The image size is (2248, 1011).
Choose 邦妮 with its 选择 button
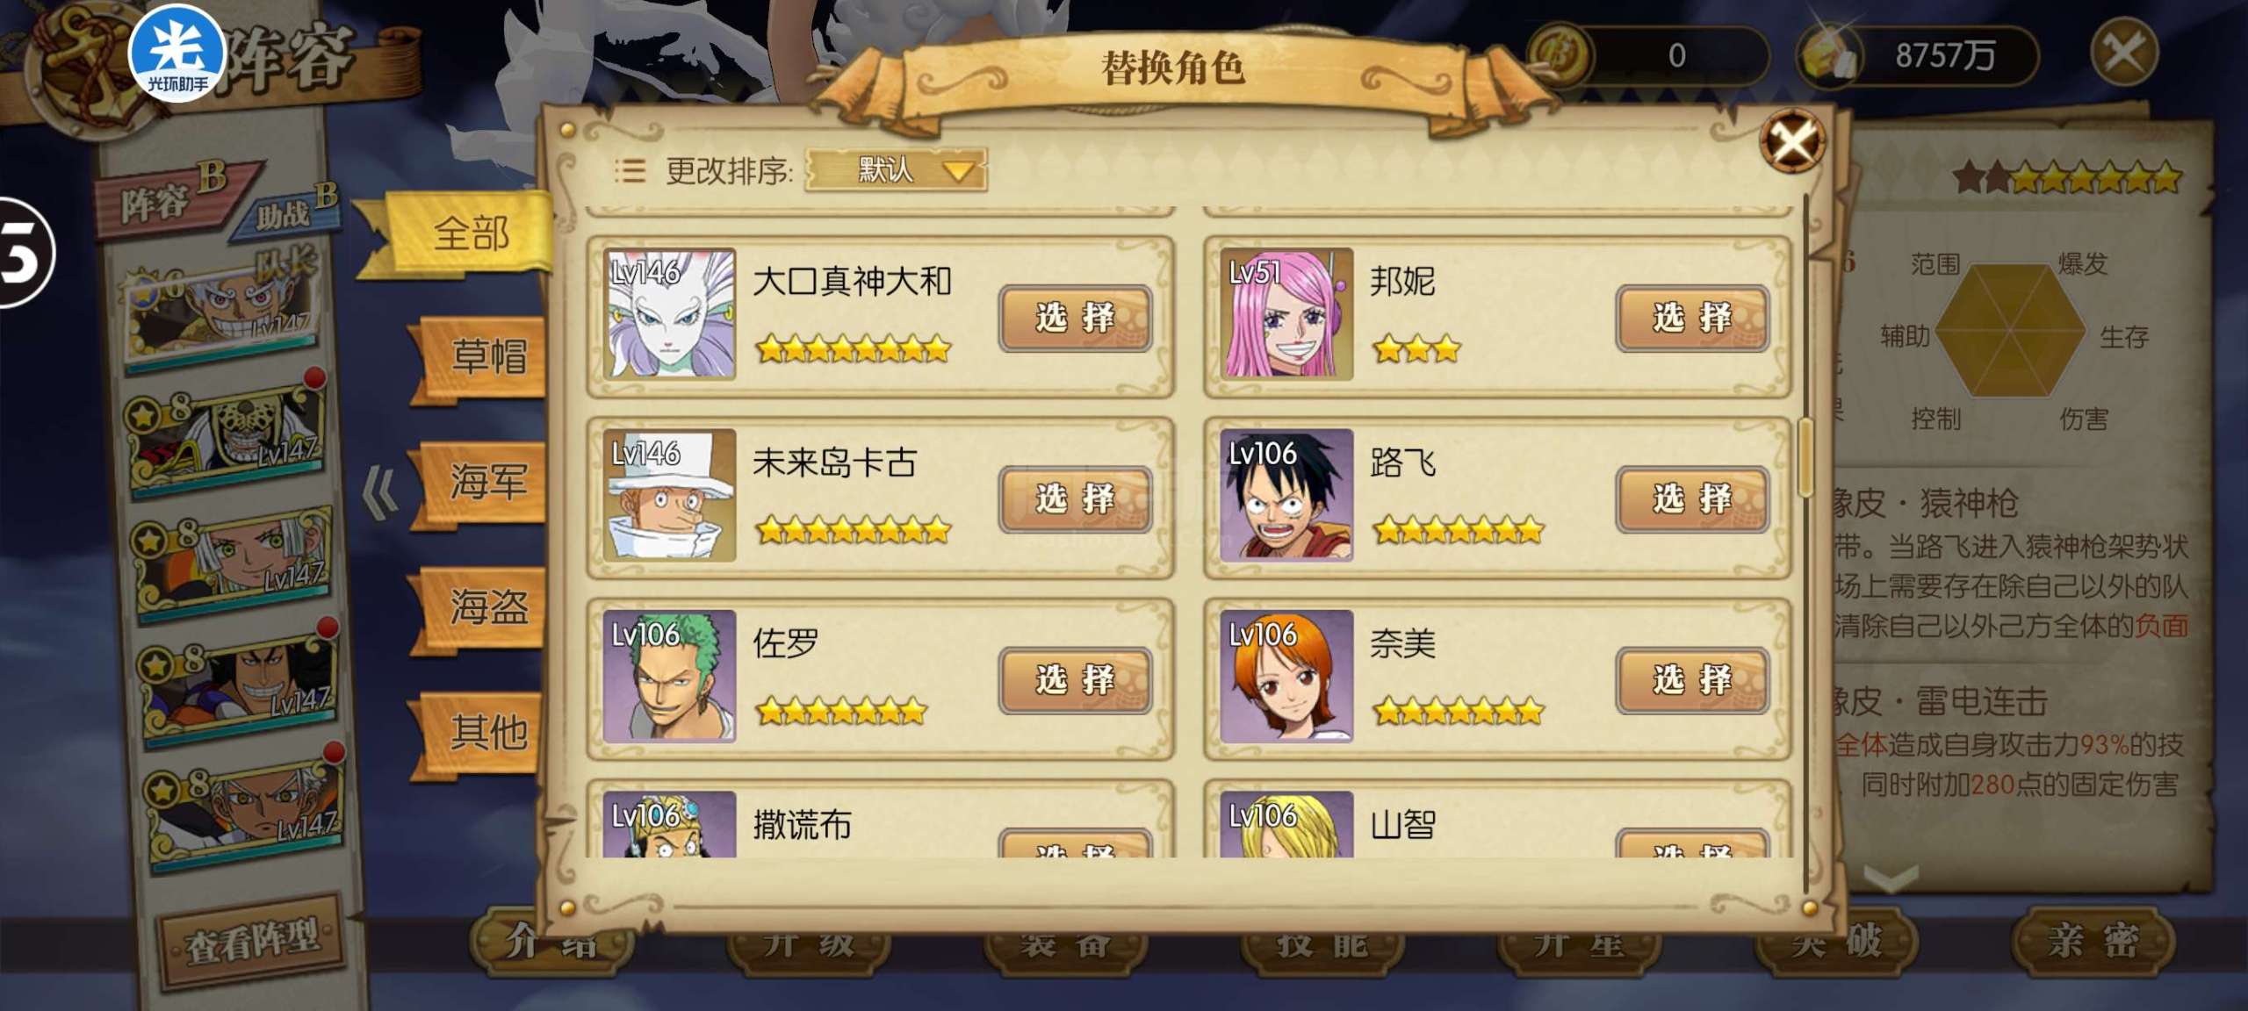1692,318
